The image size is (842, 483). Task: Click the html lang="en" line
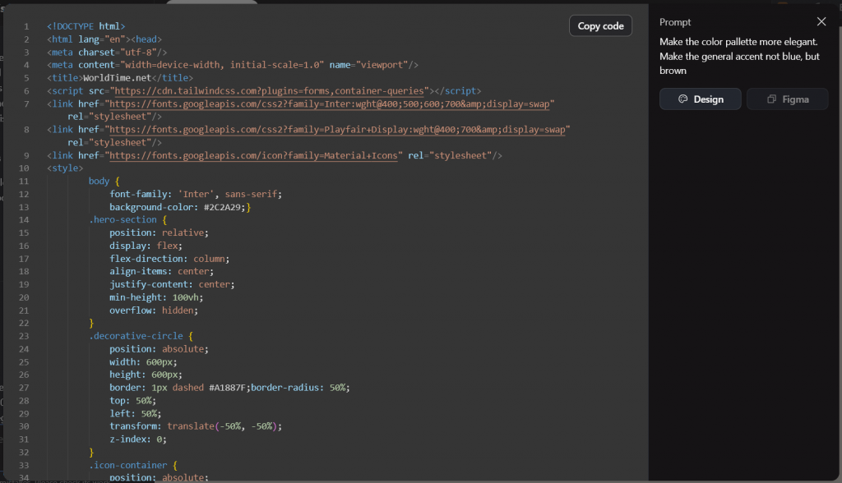point(104,39)
